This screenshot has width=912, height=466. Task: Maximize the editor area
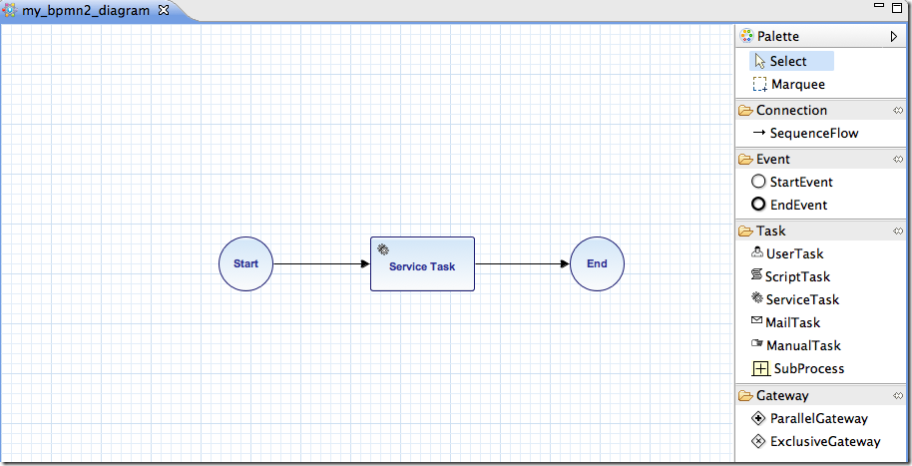pos(897,8)
